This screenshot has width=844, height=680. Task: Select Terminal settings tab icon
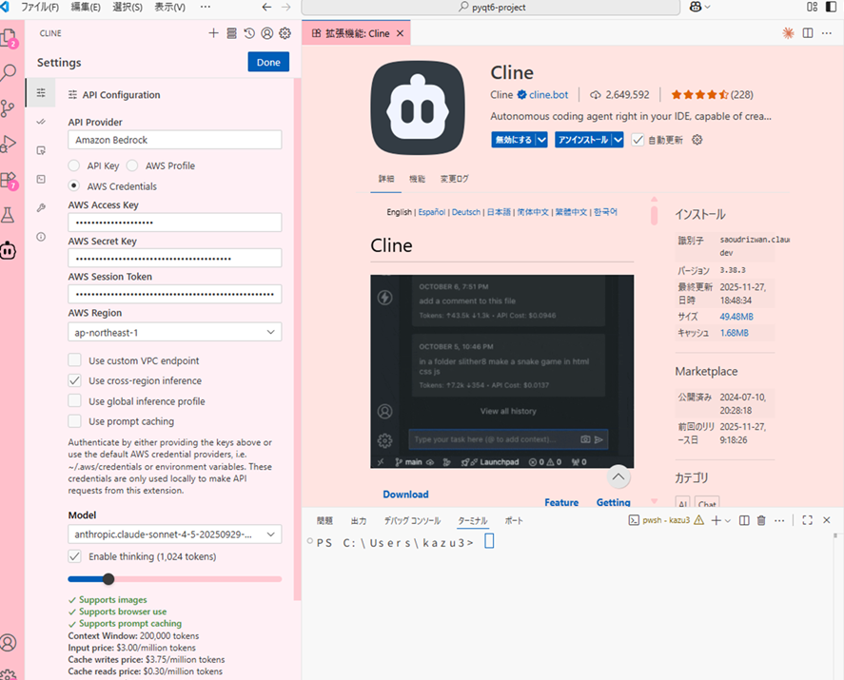pos(41,179)
